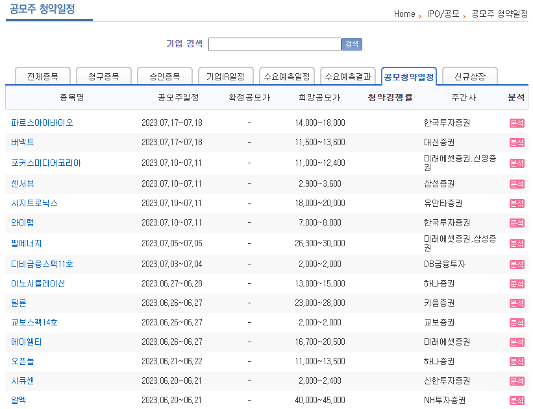Image resolution: width=533 pixels, height=409 pixels.
Task: Open the IPO/공모 breadcrumb link
Action: [443, 14]
